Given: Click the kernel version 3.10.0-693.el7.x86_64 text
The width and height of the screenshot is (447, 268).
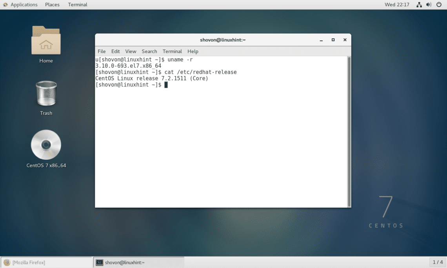Looking at the screenshot, I should 128,66.
